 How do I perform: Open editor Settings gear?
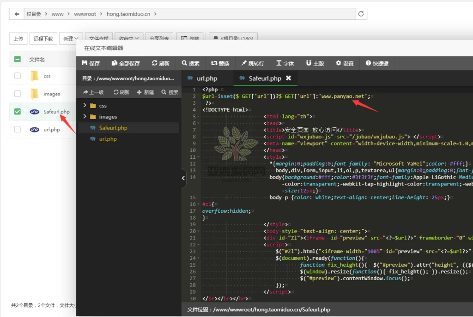344,63
